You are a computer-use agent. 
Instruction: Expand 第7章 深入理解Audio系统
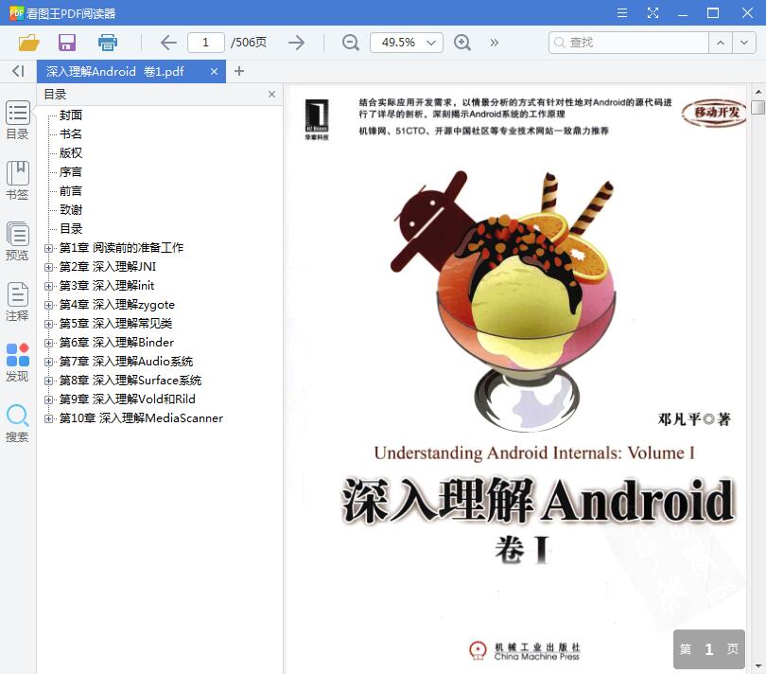tap(48, 362)
